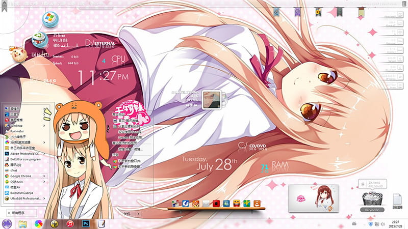Click music widget playback controls
The height and width of the screenshot is (229, 408).
point(191,105)
